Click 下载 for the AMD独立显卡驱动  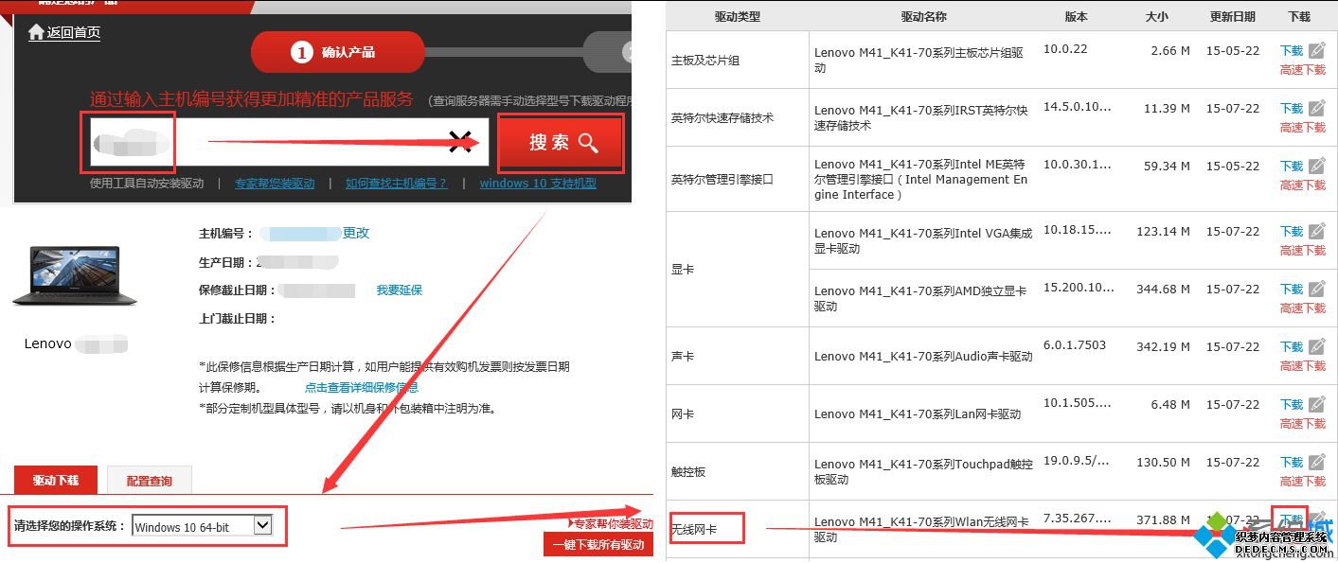point(1292,289)
